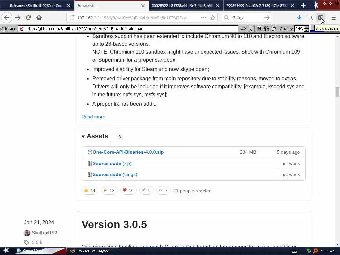Open the Library books icon

click(310, 18)
